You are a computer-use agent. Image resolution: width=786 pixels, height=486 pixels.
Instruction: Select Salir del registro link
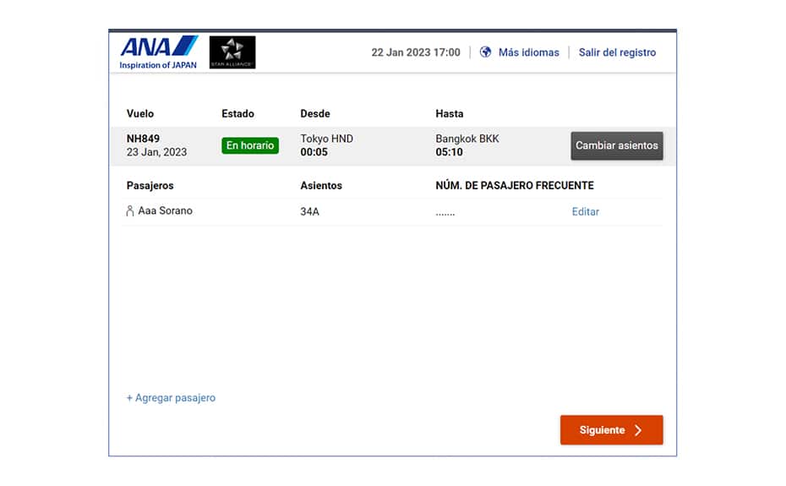(617, 52)
